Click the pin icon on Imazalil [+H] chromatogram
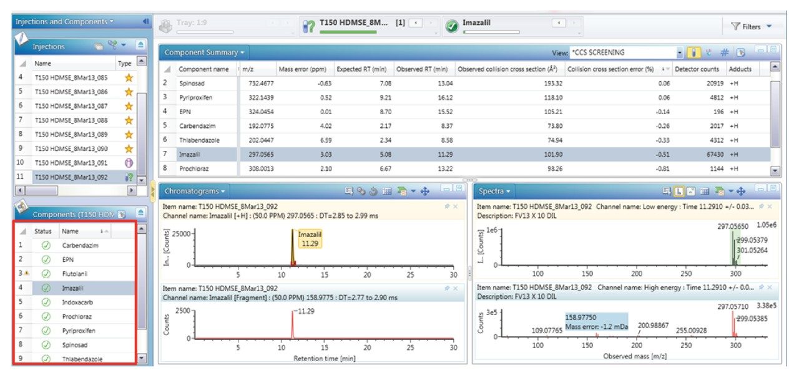Viewport: 799px width, 378px height. tap(446, 206)
